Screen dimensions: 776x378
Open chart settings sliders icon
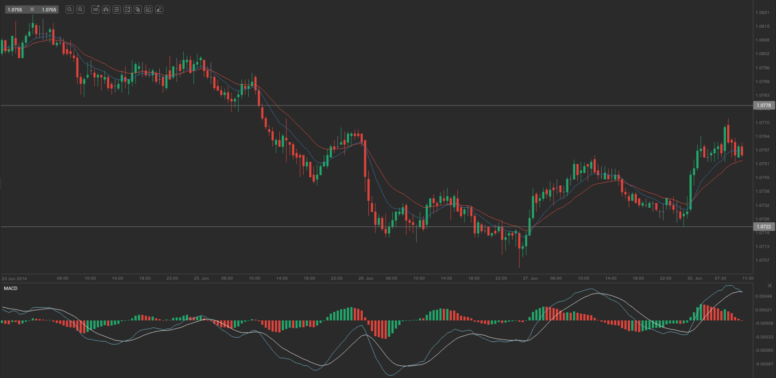click(x=117, y=9)
